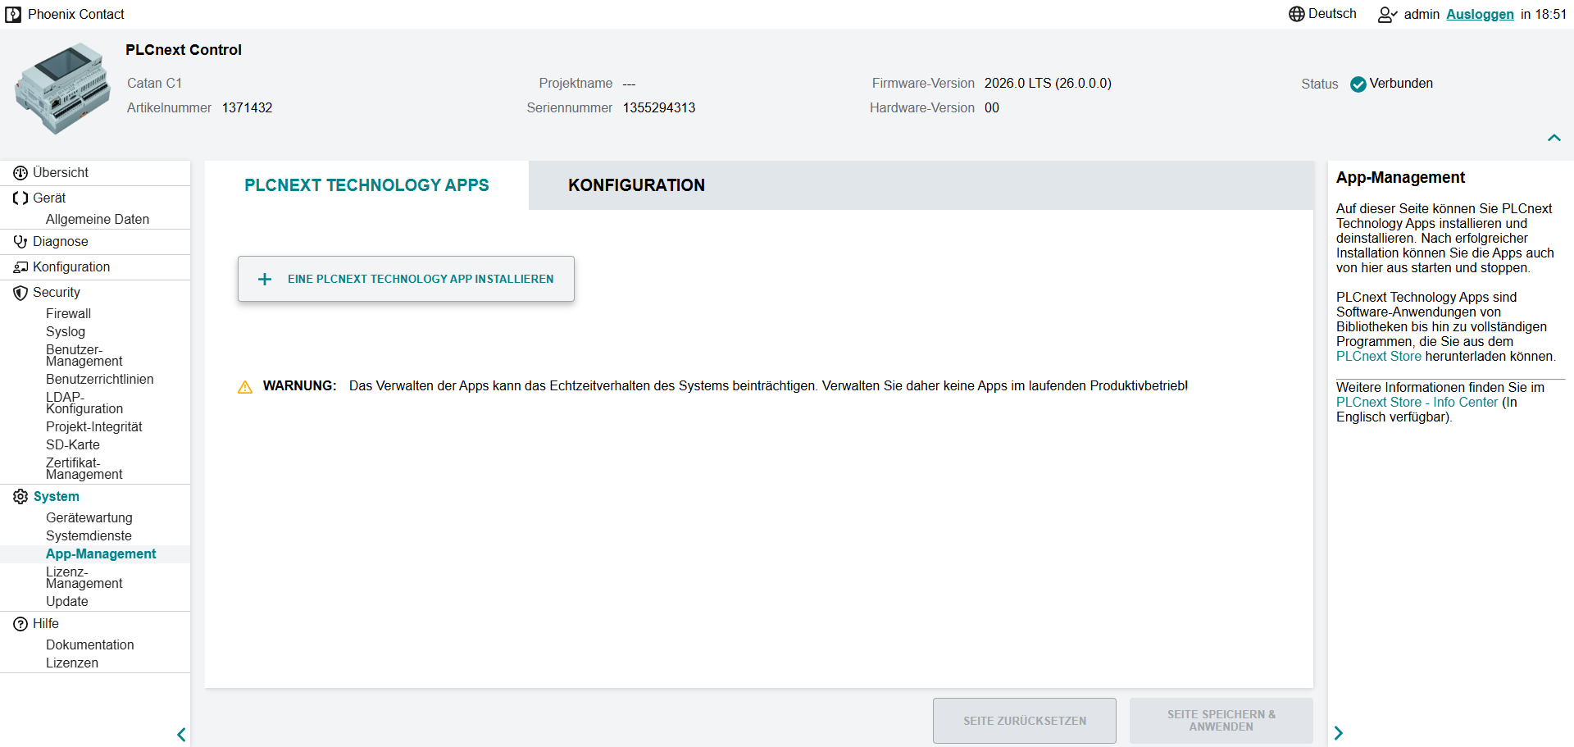Open the Konfiguration sidebar icon
The height and width of the screenshot is (747, 1574).
point(20,266)
